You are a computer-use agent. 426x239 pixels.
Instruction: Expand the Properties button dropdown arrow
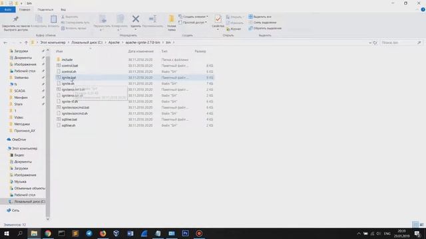click(x=218, y=29)
